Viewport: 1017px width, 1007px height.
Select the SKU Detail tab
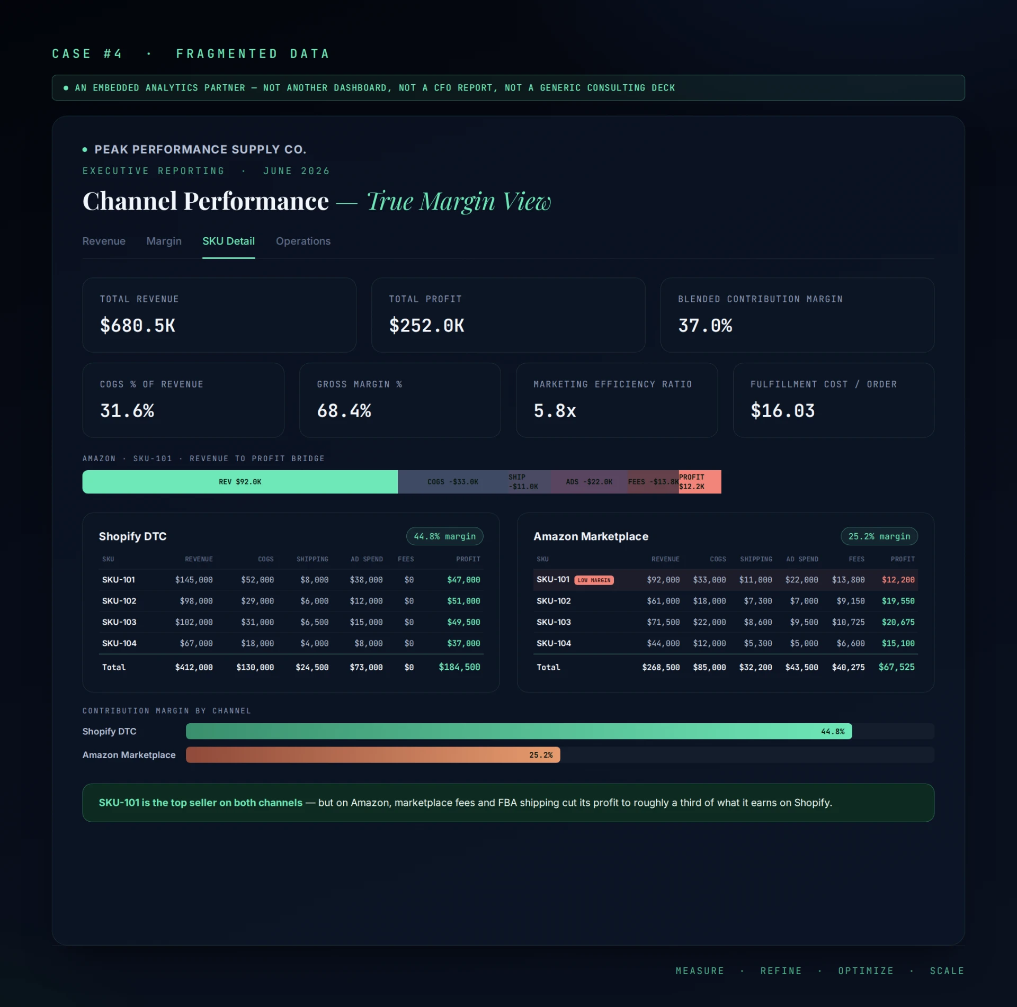(228, 241)
